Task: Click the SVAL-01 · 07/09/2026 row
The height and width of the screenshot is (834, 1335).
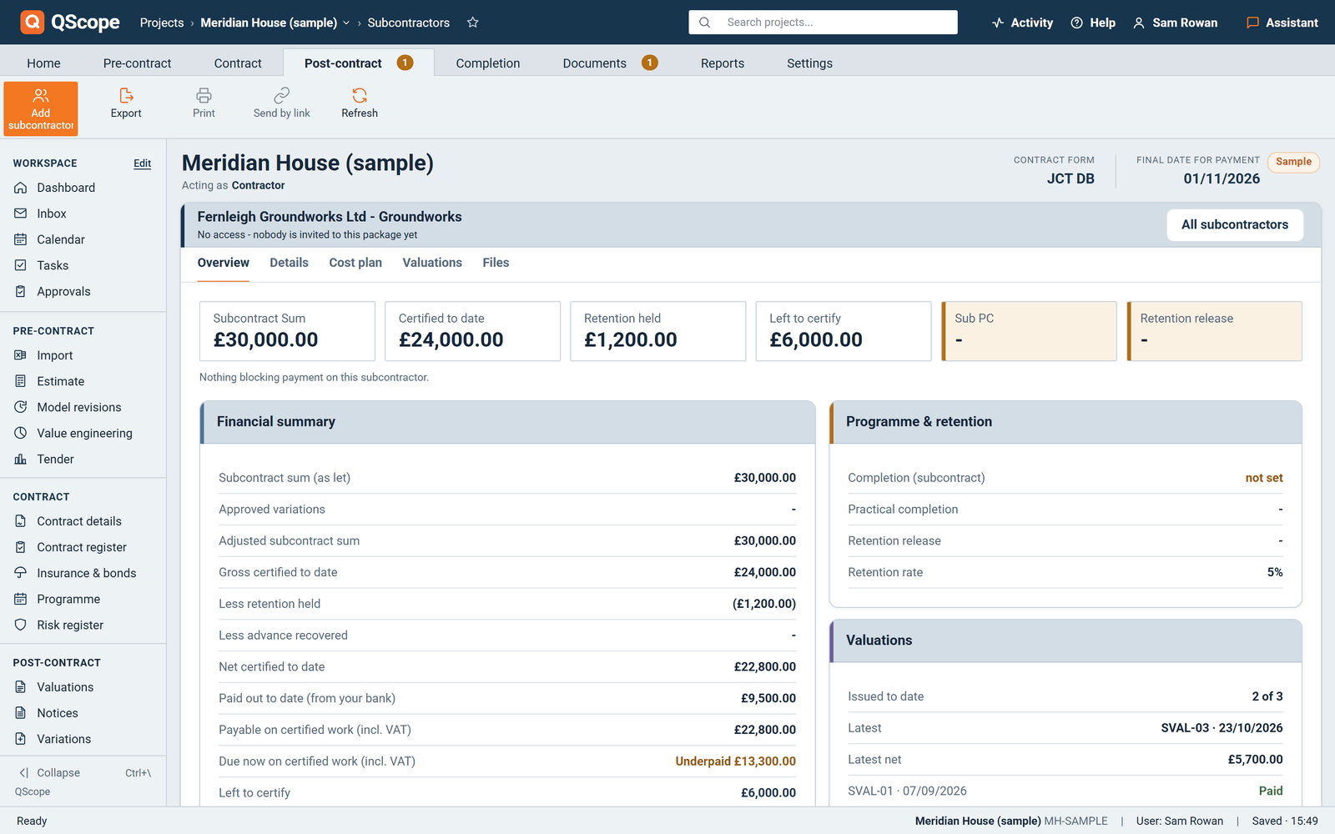Action: pyautogui.click(x=1065, y=791)
